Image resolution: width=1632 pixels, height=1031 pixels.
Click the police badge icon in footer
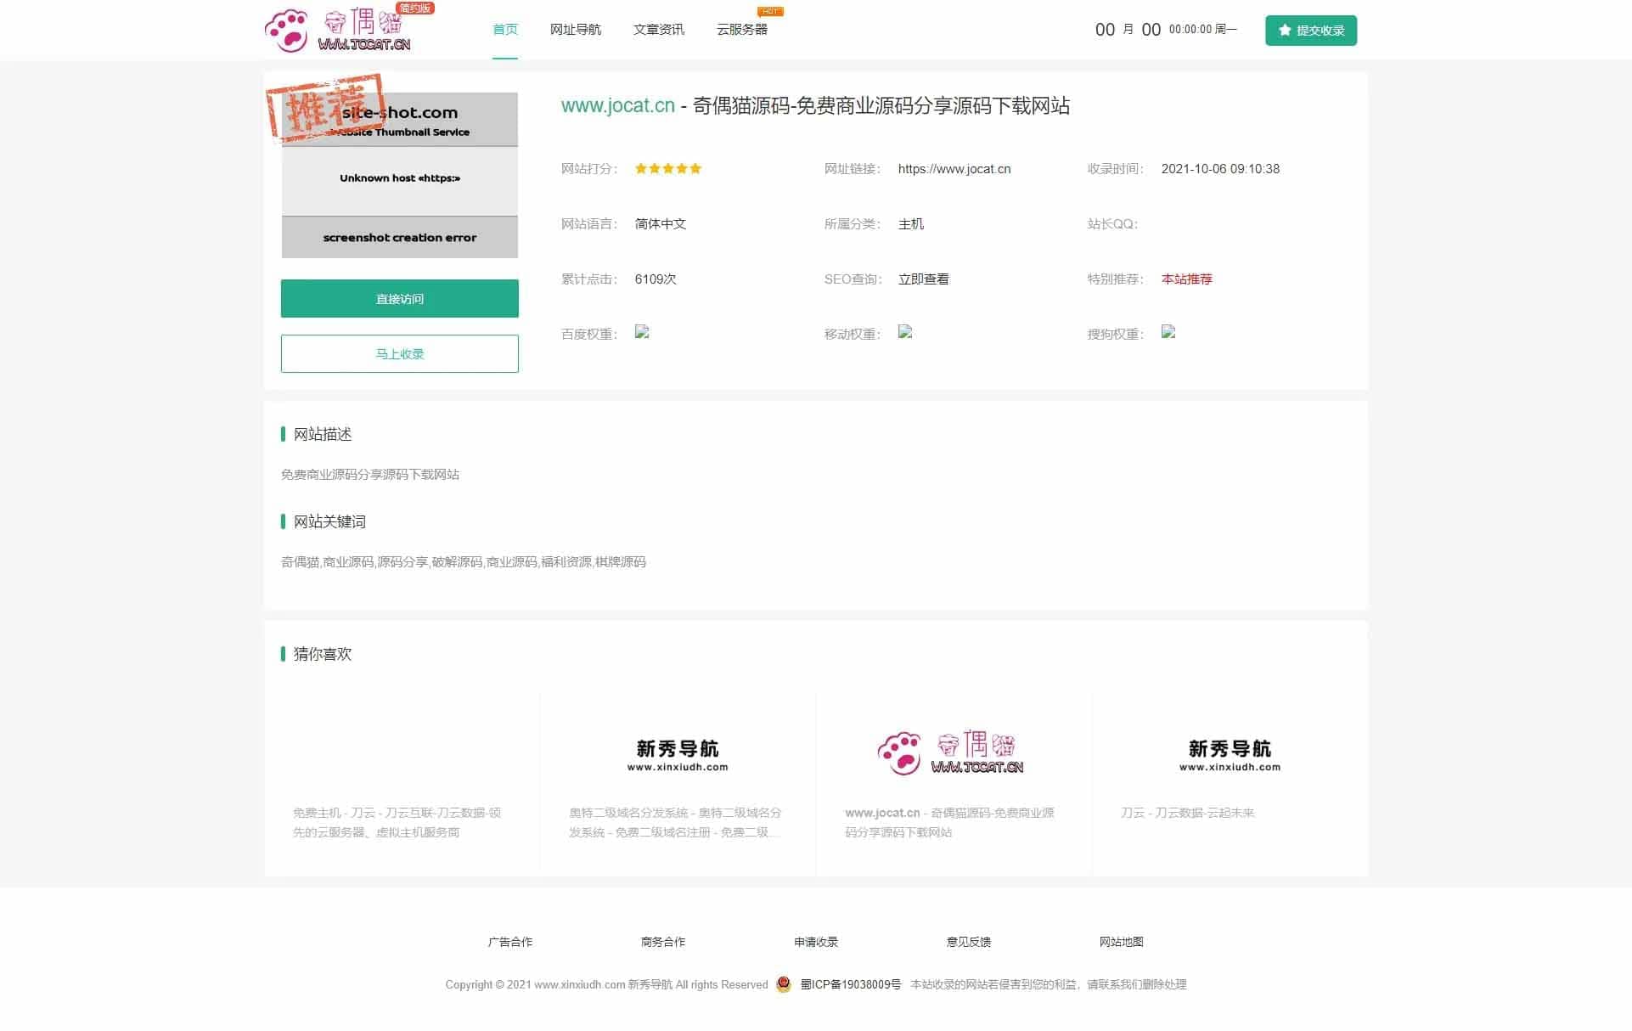click(x=784, y=984)
